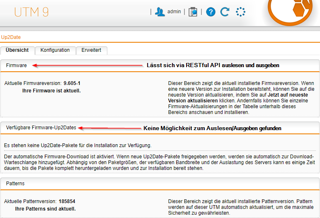The height and width of the screenshot is (218, 320).
Task: Click the Aktuelle Firmwareversion label
Action: pos(33,83)
